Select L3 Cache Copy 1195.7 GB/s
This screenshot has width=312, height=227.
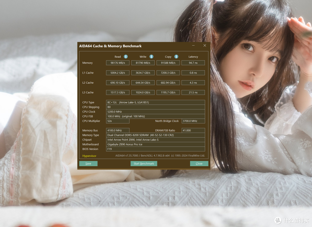[x=168, y=92]
